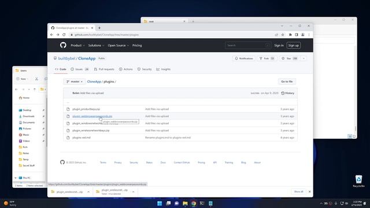This screenshot has width=370, height=208.
Task: Open Chrome three-dot menu
Action: click(309, 35)
